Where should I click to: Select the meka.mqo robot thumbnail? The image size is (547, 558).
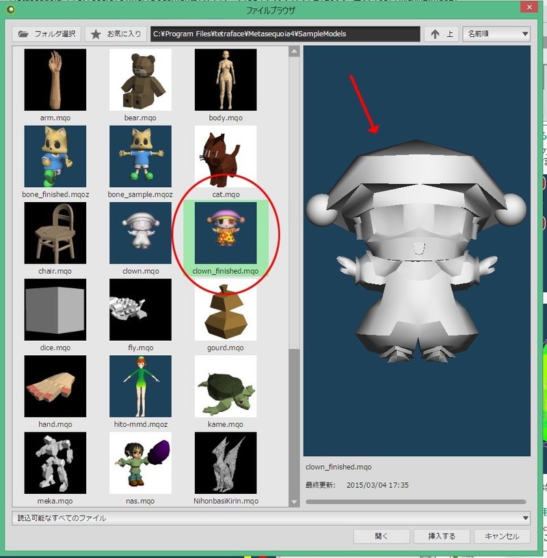(x=55, y=462)
